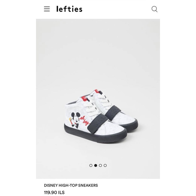This screenshot has height=196, width=196.
Task: Click the dark rubber sole of the front sneaker
Action: click(95, 135)
